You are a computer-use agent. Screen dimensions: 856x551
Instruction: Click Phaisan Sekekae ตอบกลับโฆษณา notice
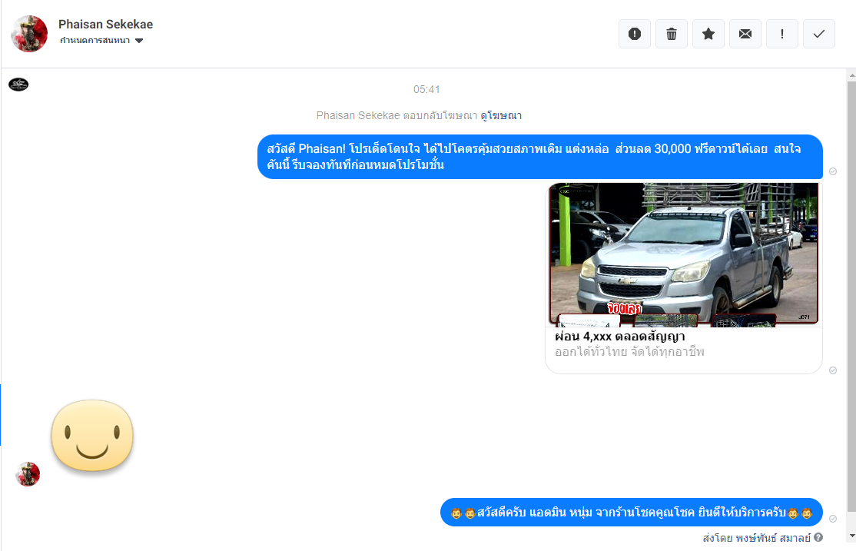click(x=397, y=115)
